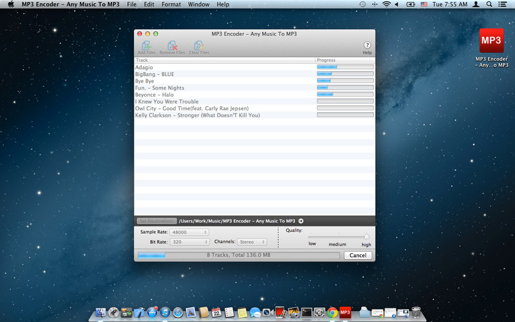Click the red MP3 Encoder dock icon
This screenshot has height=322, width=515.
click(x=345, y=312)
